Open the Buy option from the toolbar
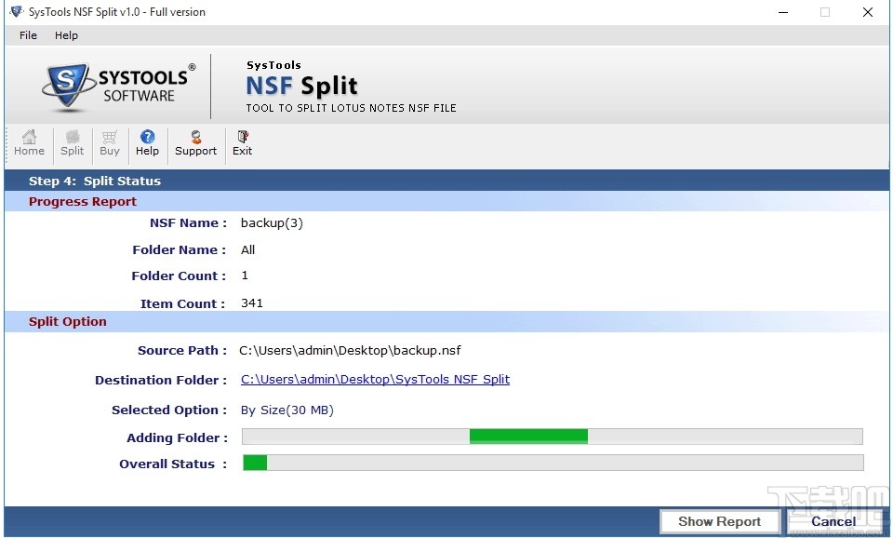The image size is (893, 538). (109, 143)
